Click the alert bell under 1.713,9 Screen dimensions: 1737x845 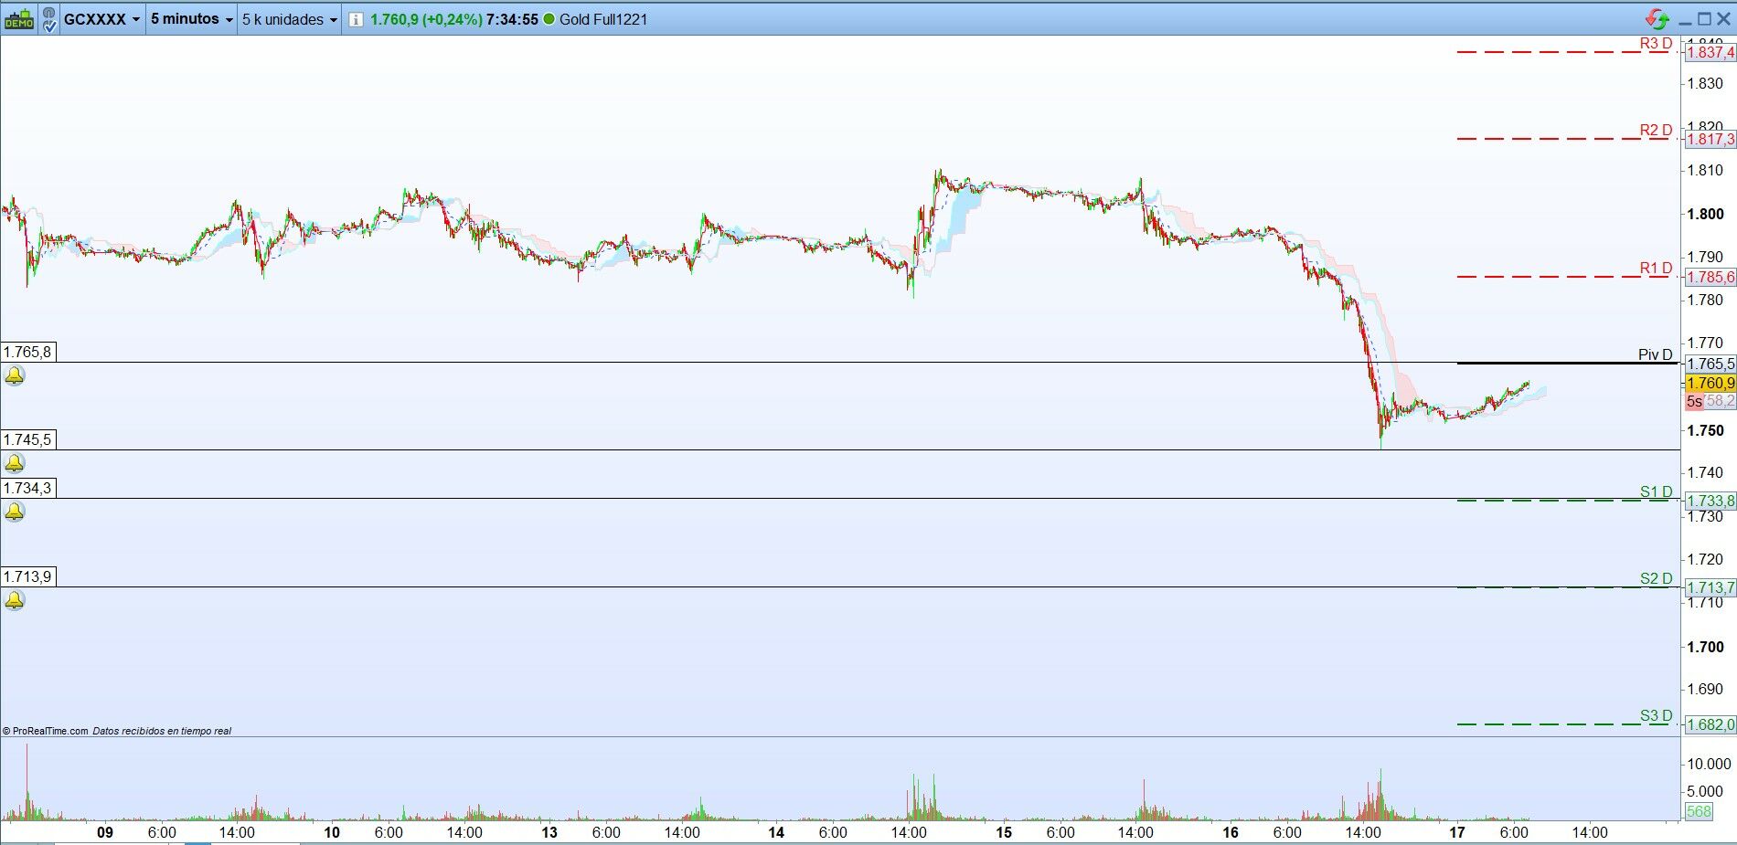tap(15, 600)
